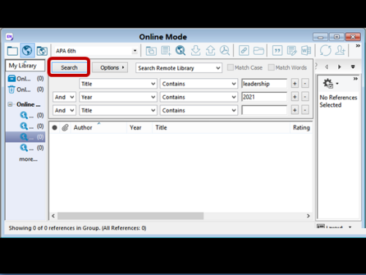Click the Insert Citation quotation mark icon
This screenshot has height=275, width=366.
pyautogui.click(x=277, y=50)
